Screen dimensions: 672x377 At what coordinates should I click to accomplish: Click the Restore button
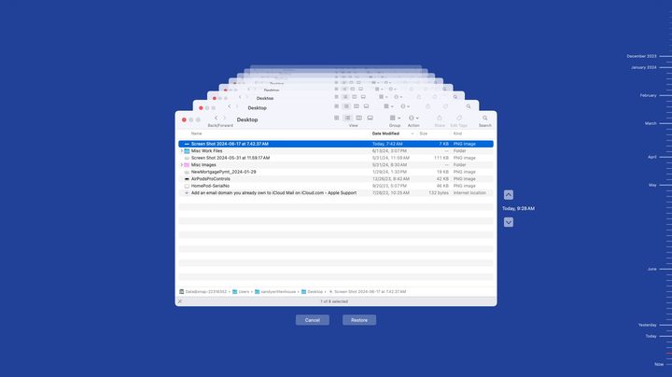359,320
